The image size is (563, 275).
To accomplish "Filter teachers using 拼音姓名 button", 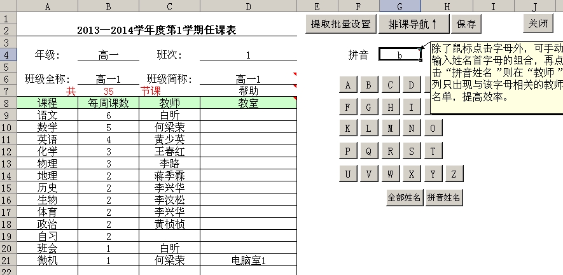I will coord(444,197).
